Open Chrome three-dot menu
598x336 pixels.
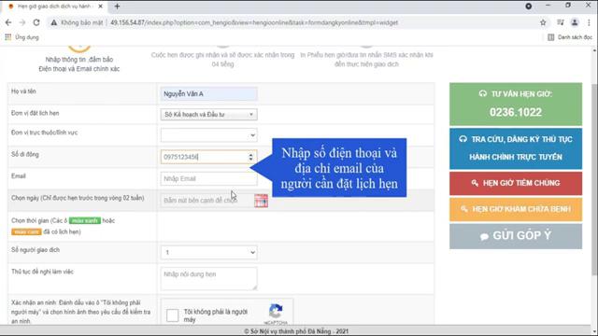tap(590, 22)
